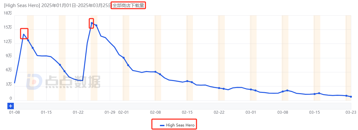Screen dimensions: 358x130
Task: Select the highest peak data point near 01-25
Action: (x=92, y=23)
